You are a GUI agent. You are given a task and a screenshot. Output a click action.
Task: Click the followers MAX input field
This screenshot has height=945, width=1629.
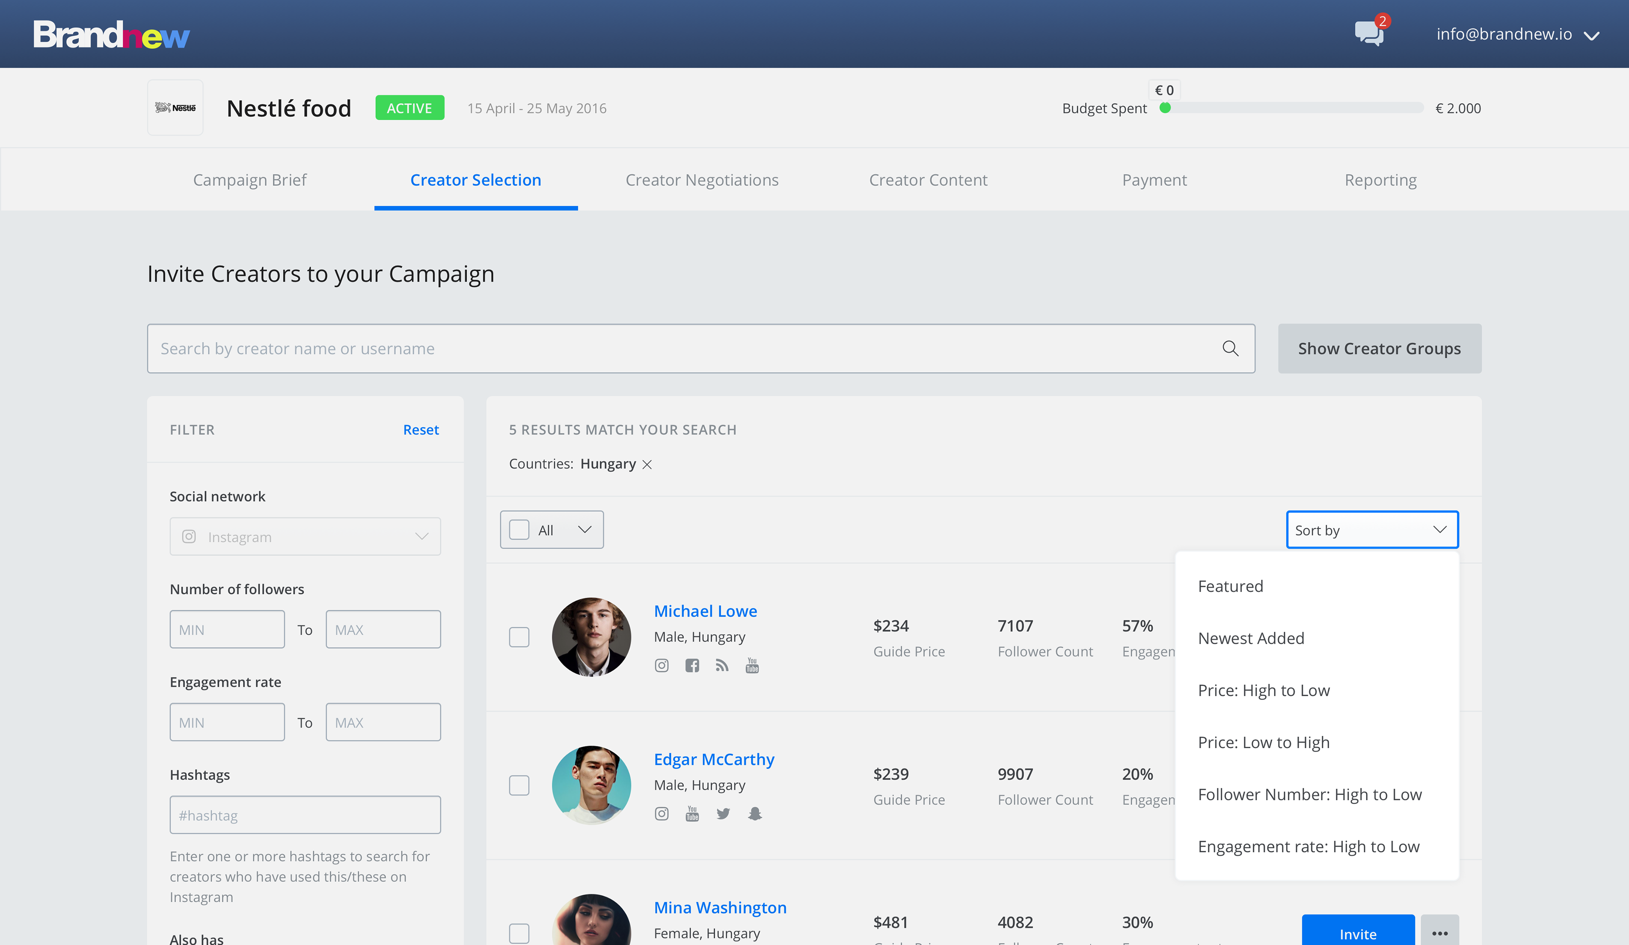pyautogui.click(x=383, y=629)
